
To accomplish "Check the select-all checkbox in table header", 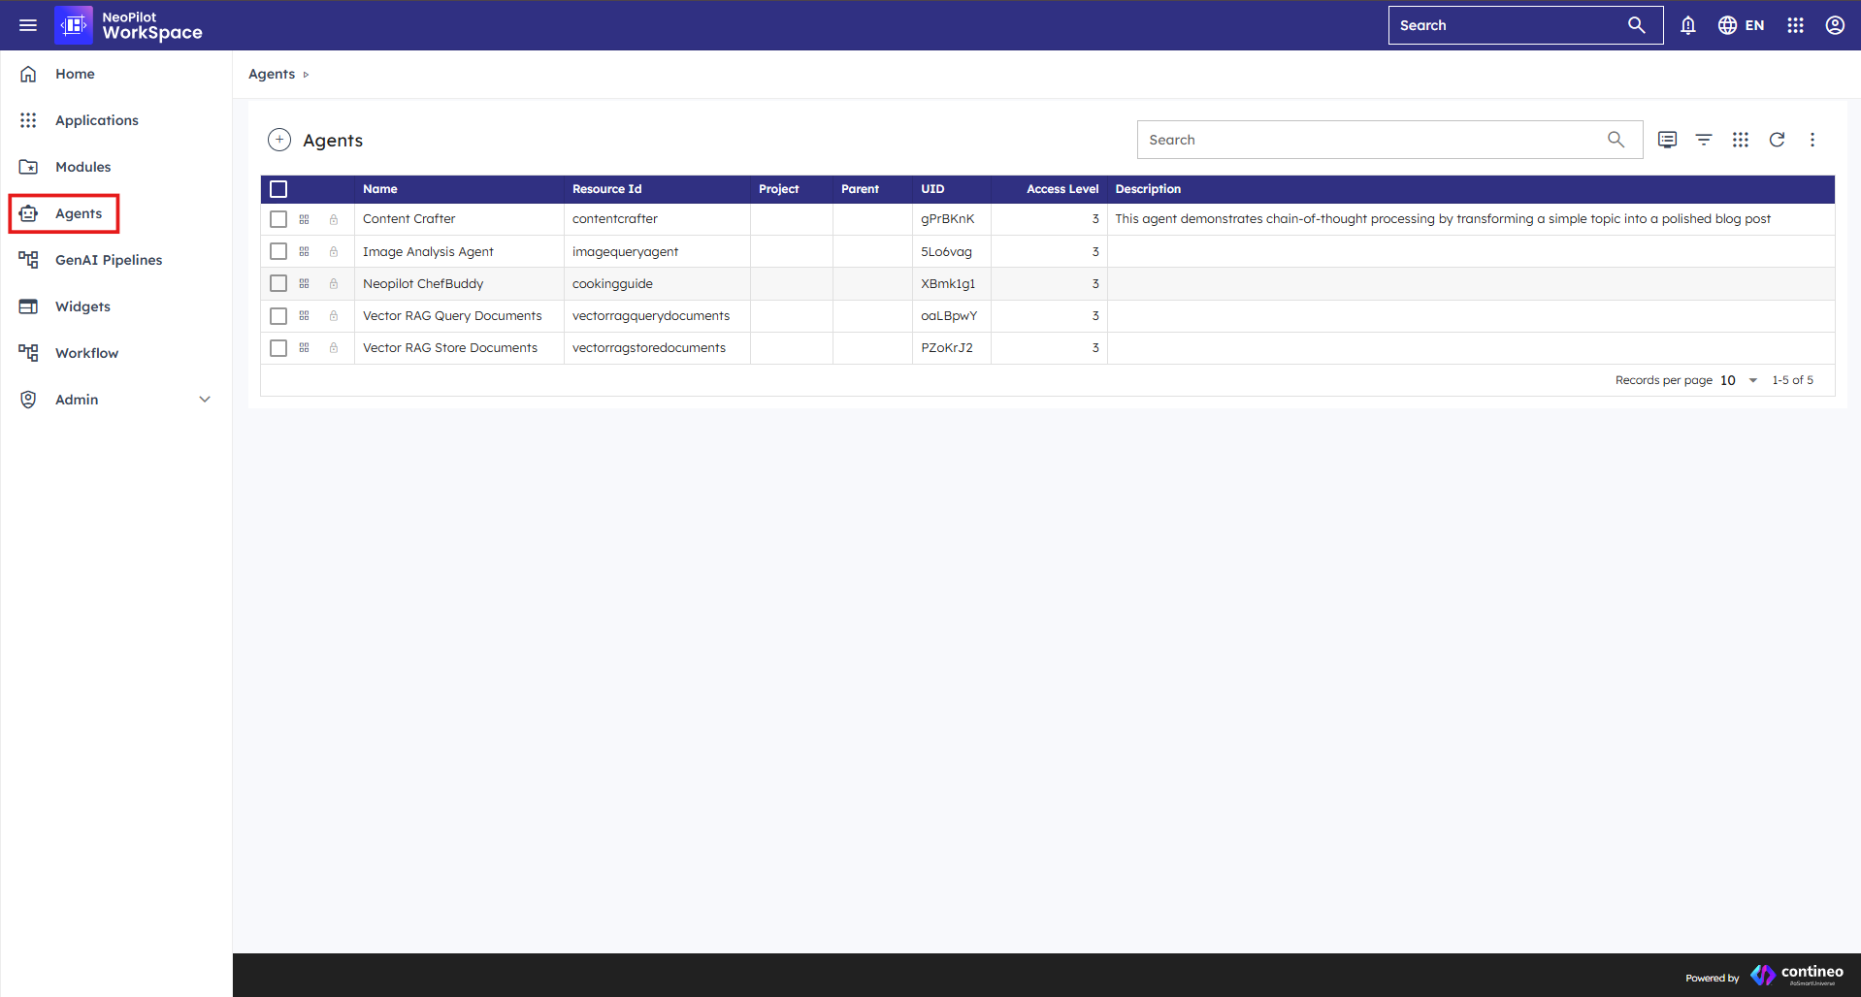I will point(278,189).
